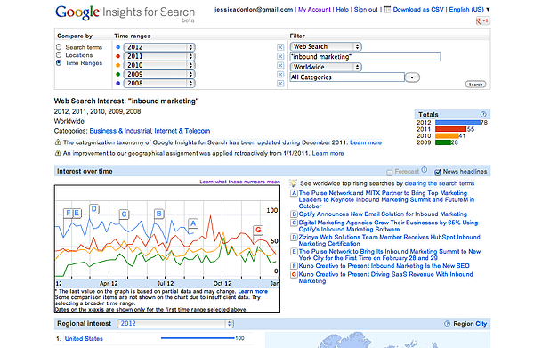Image resolution: width=534 pixels, height=348 pixels.
Task: Open the 2008 time range dropdown
Action: coord(159,83)
